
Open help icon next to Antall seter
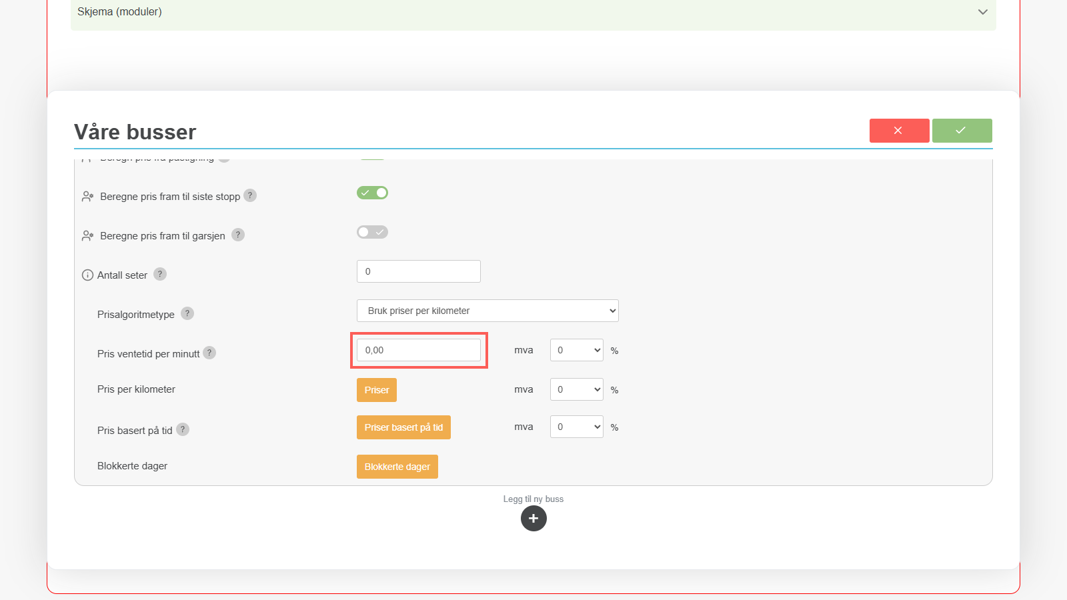[160, 274]
